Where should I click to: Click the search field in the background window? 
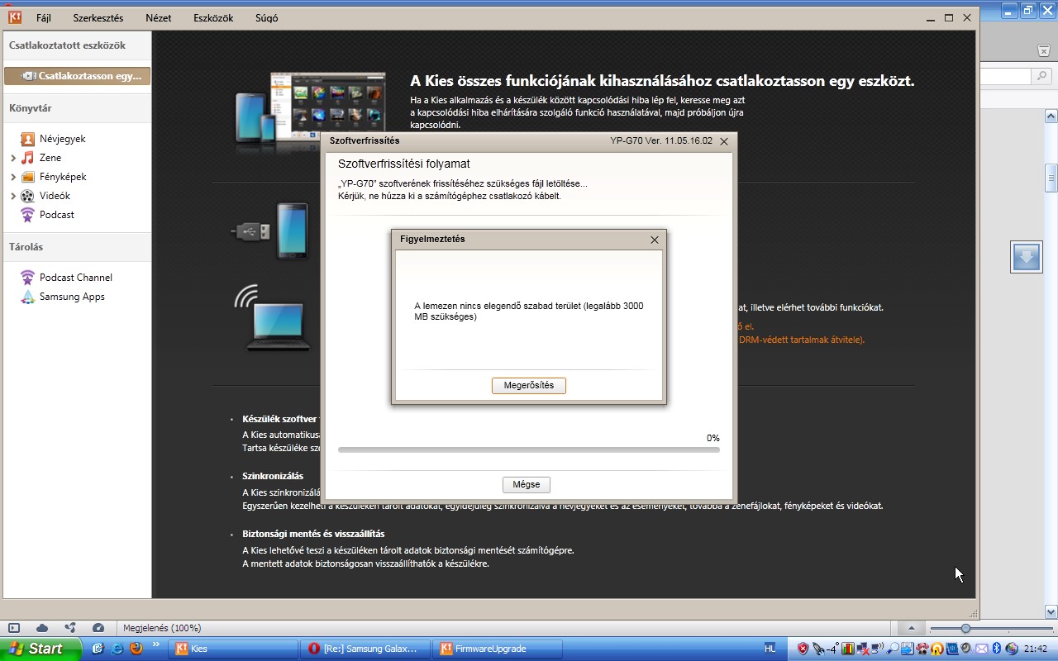(x=1006, y=76)
